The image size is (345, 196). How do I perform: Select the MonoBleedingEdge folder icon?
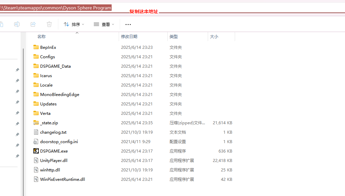tap(36, 94)
